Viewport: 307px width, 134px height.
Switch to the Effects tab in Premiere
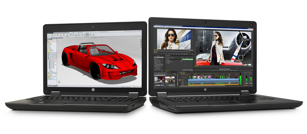click(x=158, y=56)
